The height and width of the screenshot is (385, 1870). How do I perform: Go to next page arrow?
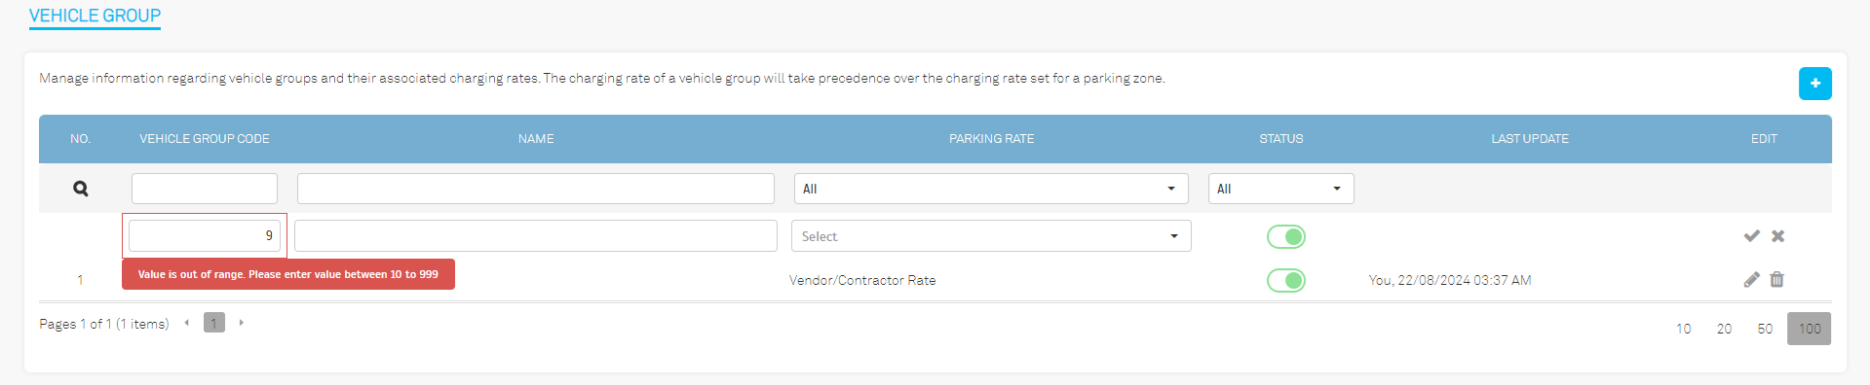point(241,323)
